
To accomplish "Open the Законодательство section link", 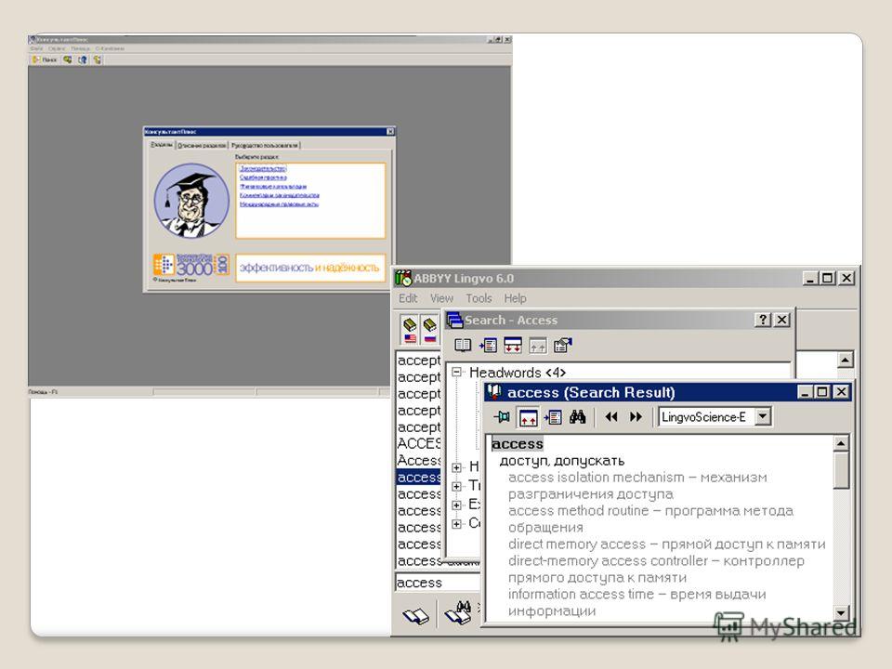I will (x=263, y=168).
